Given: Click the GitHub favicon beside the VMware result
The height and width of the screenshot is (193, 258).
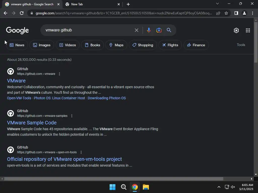Looking at the screenshot, I should 11,71.
